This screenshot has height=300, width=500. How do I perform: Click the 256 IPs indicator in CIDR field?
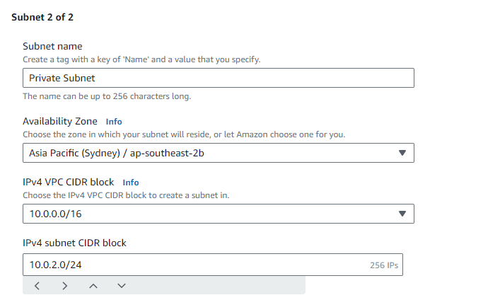(x=384, y=265)
